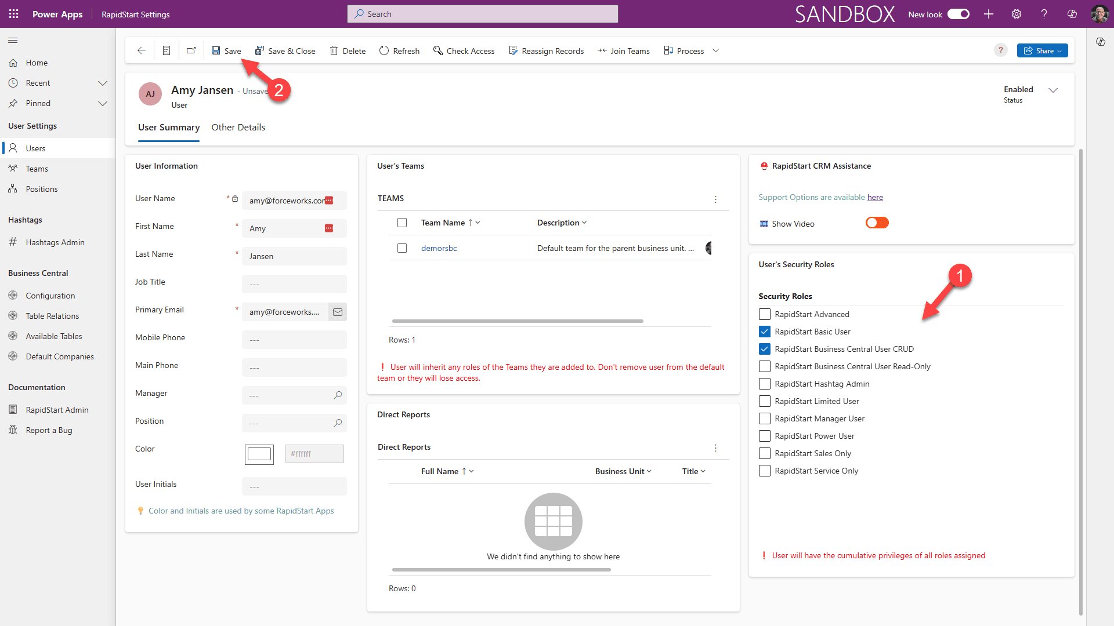Click the Manager lookup search icon
The width and height of the screenshot is (1114, 626).
tap(338, 395)
